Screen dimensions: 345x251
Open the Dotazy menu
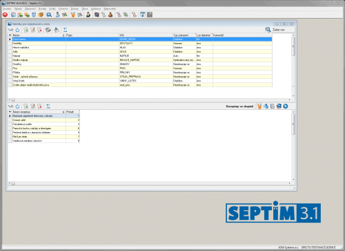point(75,9)
